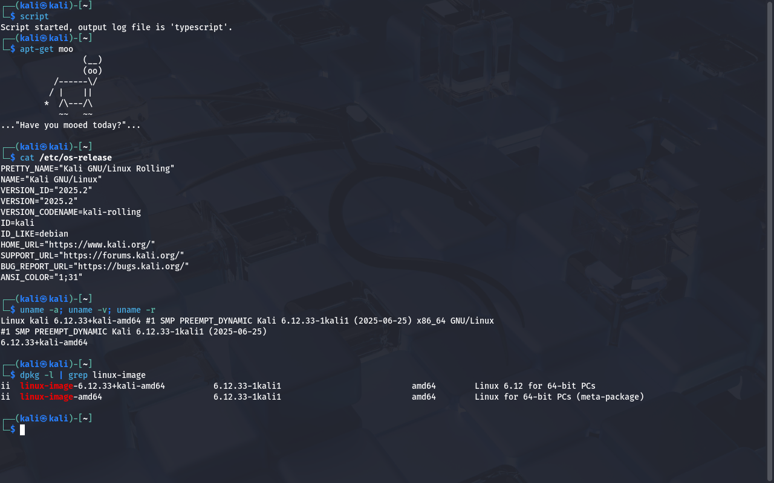This screenshot has height=483, width=774.
Task: Click the 'cat /etc/os-release' command
Action: tap(66, 158)
